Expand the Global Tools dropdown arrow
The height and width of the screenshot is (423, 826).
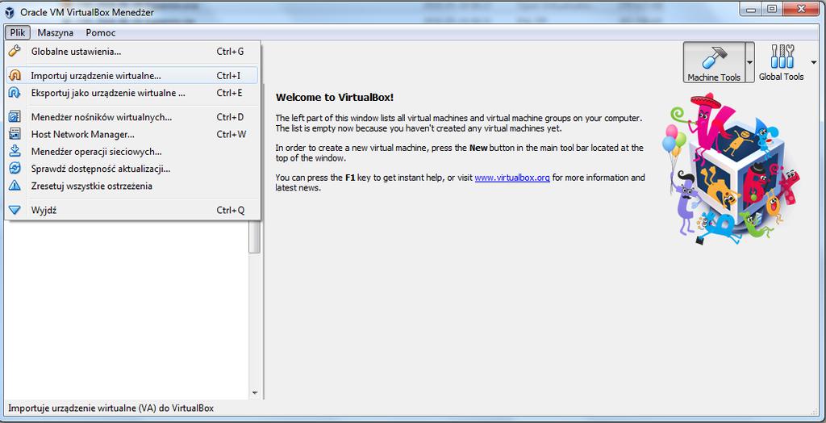pyautogui.click(x=814, y=63)
